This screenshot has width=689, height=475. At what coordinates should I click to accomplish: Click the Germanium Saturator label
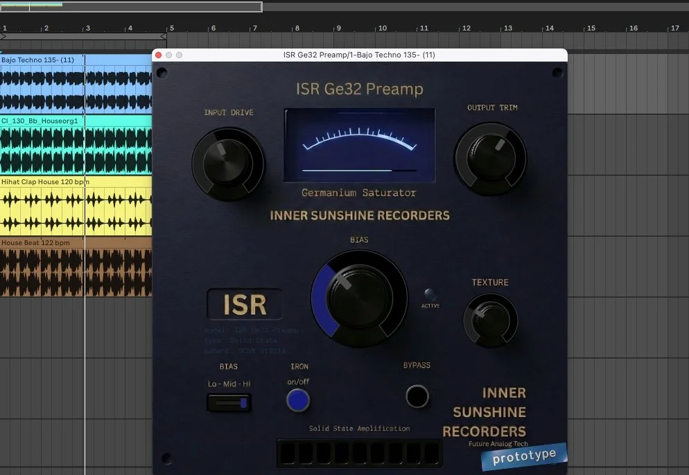[359, 193]
